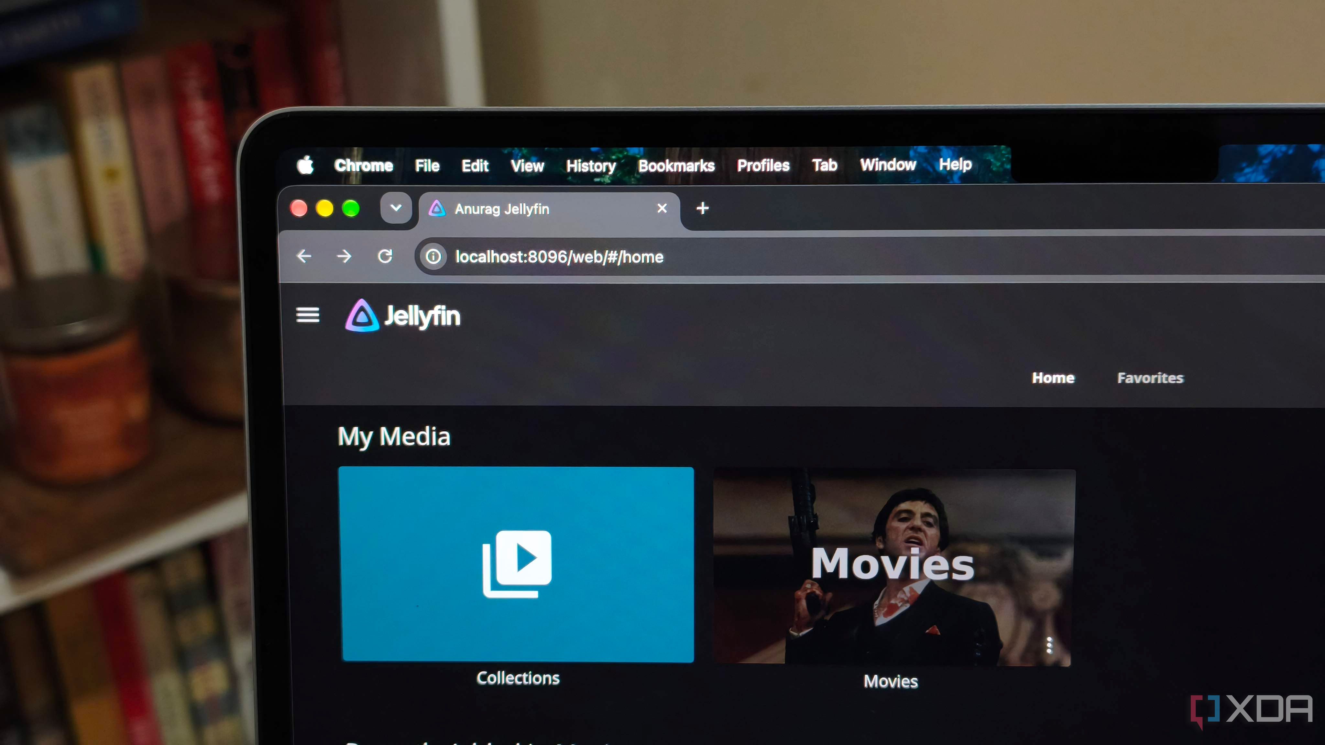This screenshot has height=745, width=1325.
Task: Expand the Chrome tab search dropdown
Action: coord(396,208)
